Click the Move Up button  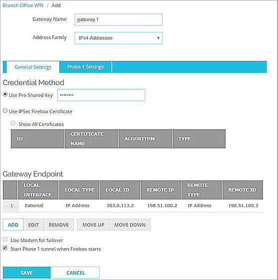93,225
